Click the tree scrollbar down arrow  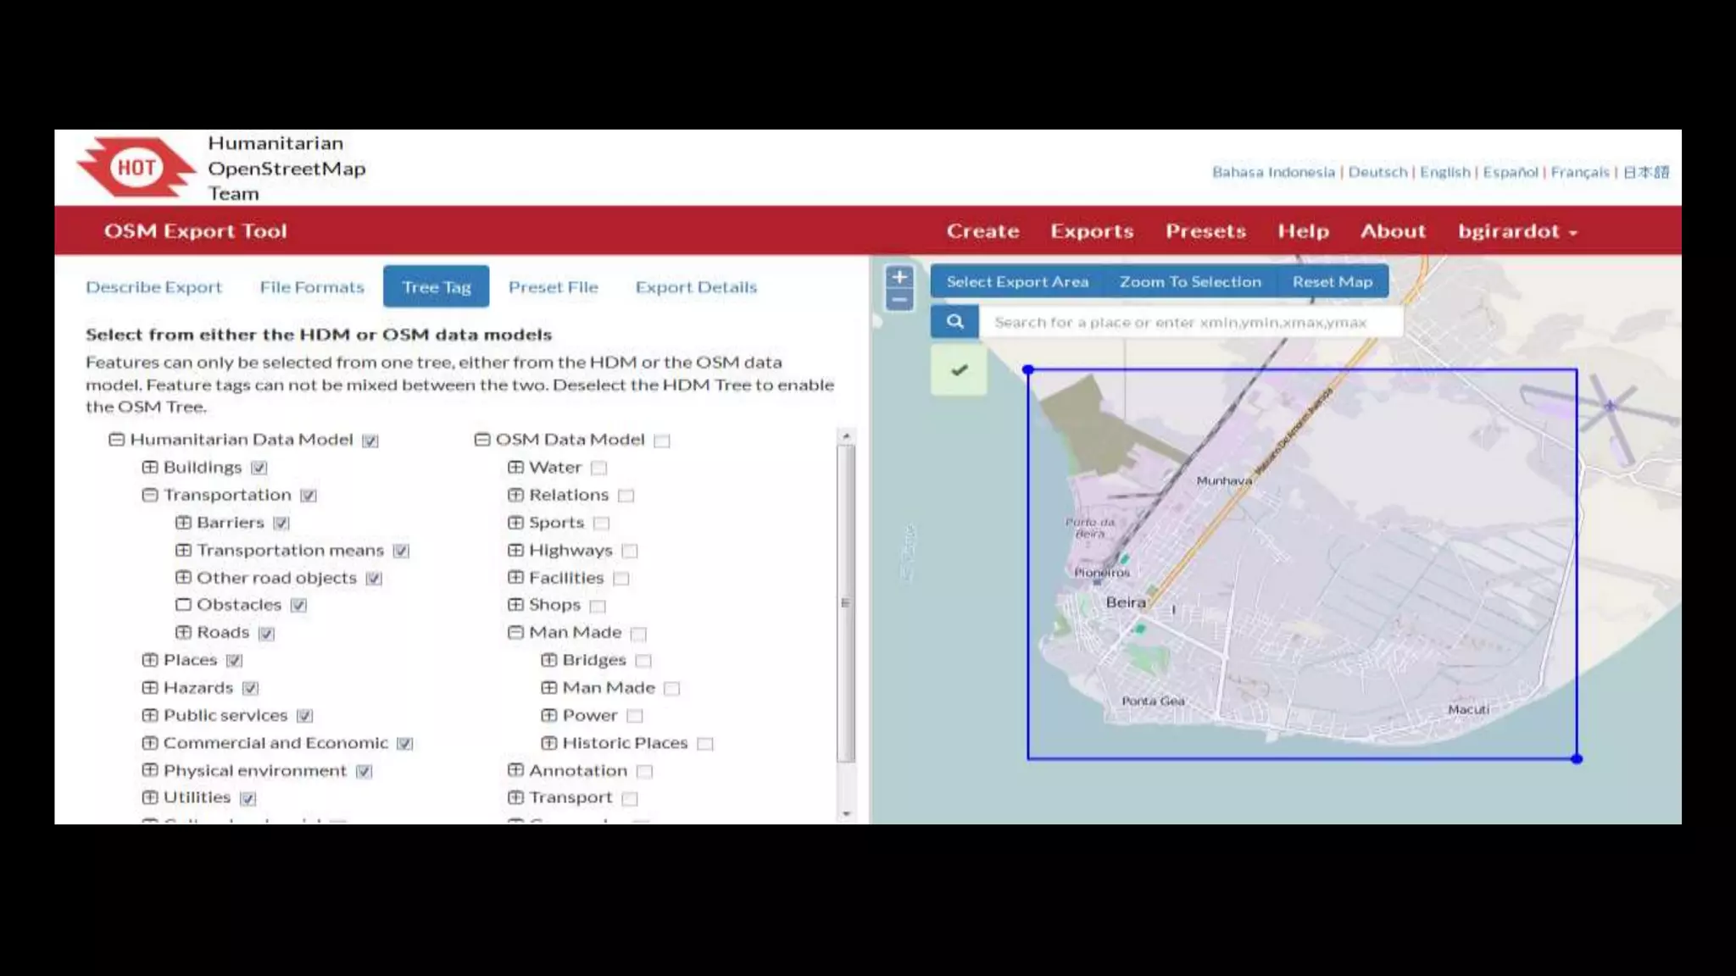point(845,814)
